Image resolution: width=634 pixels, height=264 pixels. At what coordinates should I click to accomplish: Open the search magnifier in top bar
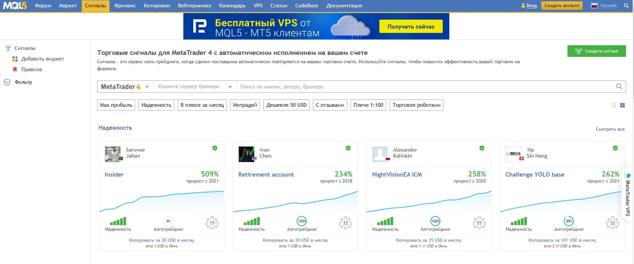[x=626, y=6]
